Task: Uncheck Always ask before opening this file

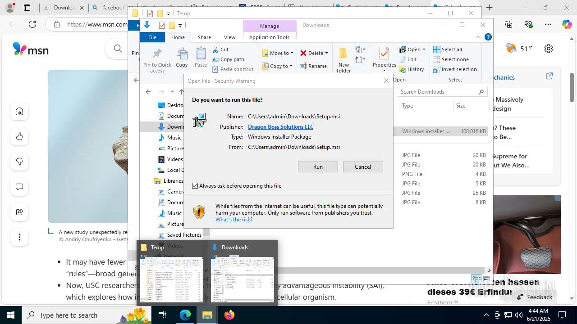Action: coord(195,186)
